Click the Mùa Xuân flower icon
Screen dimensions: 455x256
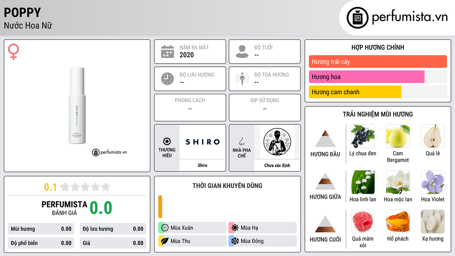165,228
